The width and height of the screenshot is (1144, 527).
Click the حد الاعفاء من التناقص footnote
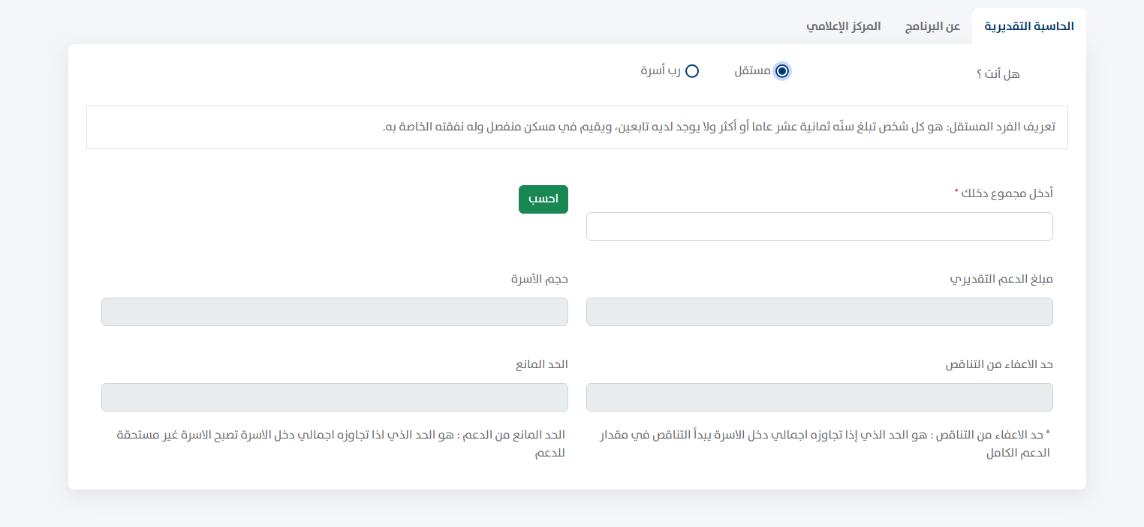point(826,444)
